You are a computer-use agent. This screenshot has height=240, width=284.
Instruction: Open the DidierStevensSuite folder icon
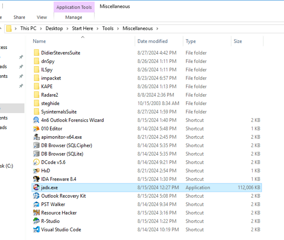click(x=36, y=53)
